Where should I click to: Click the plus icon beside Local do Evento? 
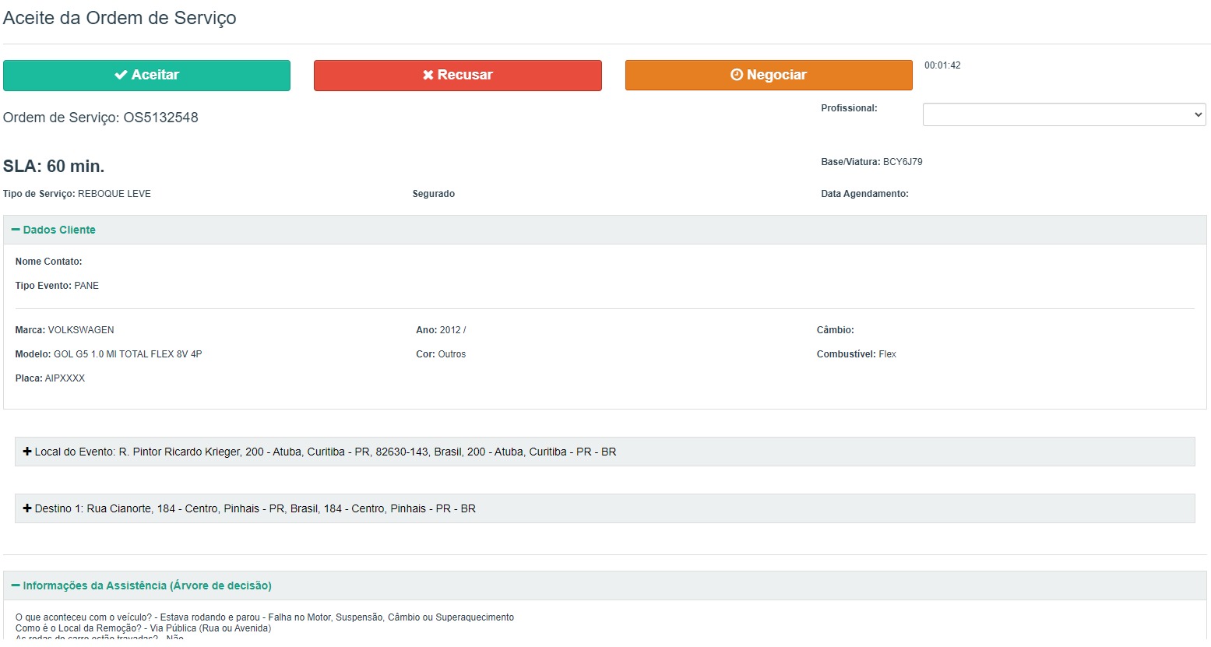[x=27, y=452]
